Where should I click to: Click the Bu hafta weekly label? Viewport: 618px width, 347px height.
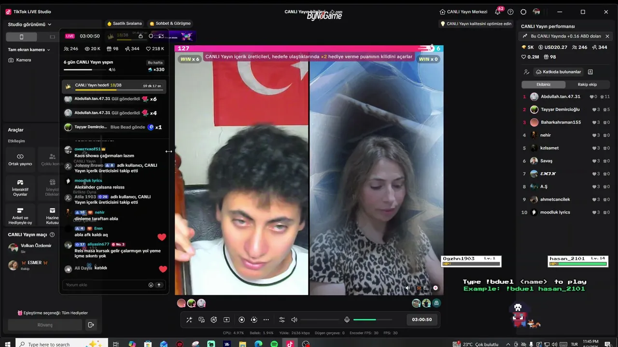pos(155,63)
